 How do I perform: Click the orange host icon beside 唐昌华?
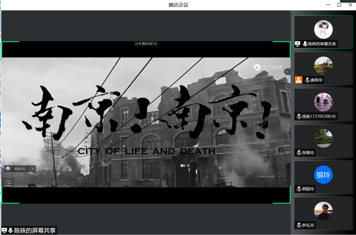[x=298, y=80]
